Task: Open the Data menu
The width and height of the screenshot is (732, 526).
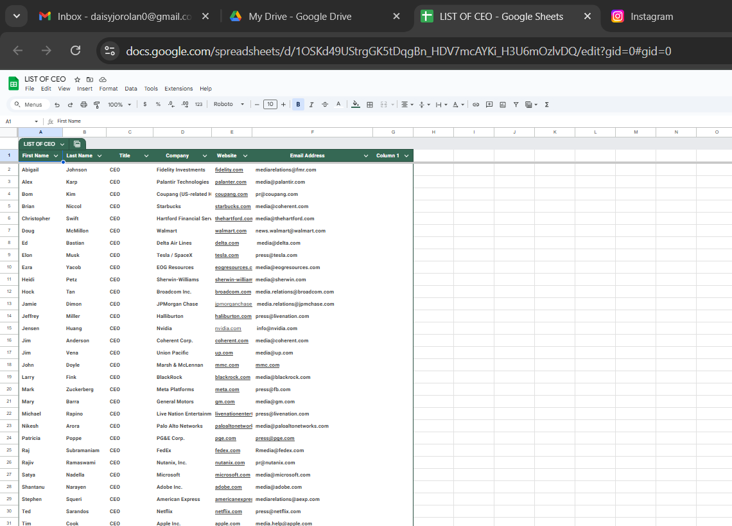Action: [x=131, y=89]
